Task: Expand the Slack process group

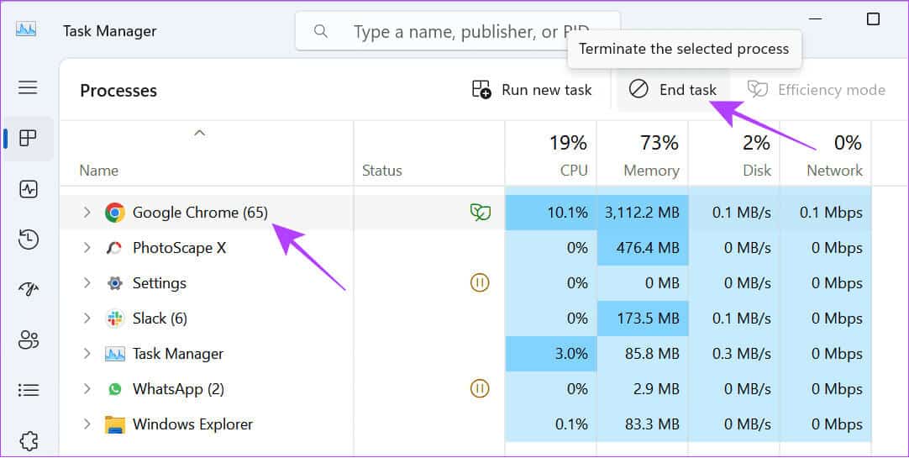Action: tap(87, 318)
